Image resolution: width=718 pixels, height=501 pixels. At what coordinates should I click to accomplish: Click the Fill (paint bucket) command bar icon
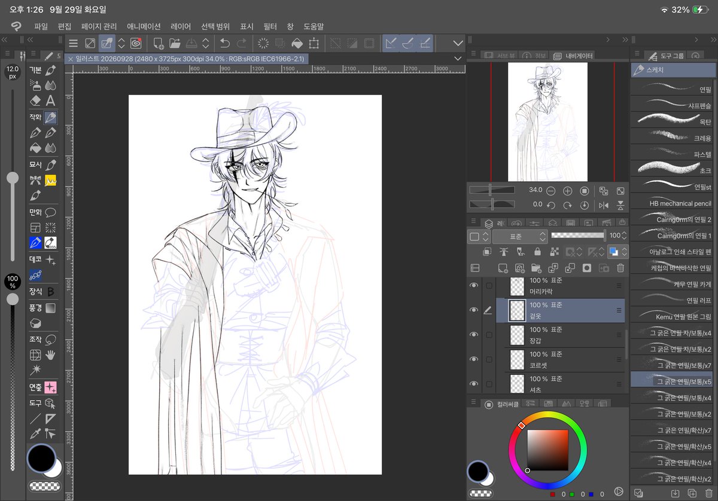pos(297,43)
